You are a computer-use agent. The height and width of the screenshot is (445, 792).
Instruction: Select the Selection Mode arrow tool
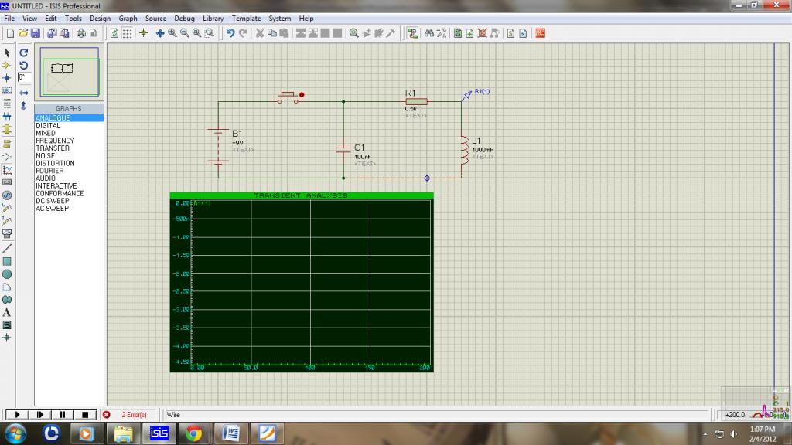point(7,53)
